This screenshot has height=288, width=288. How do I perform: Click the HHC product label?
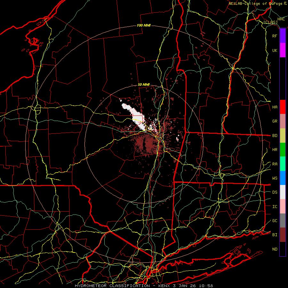(x=281, y=19)
